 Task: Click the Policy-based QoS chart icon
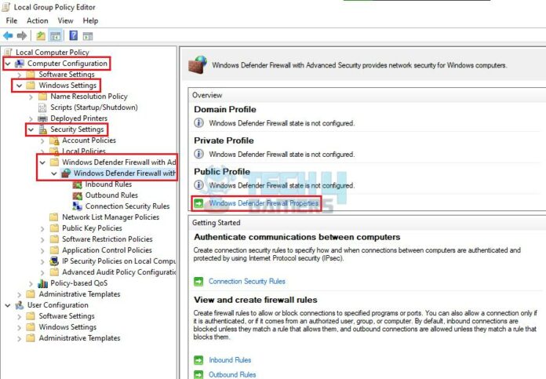(x=42, y=283)
